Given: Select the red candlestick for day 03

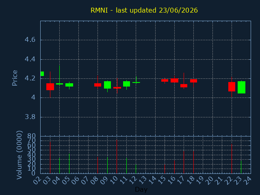Looking at the screenshot, I should [x=50, y=87].
